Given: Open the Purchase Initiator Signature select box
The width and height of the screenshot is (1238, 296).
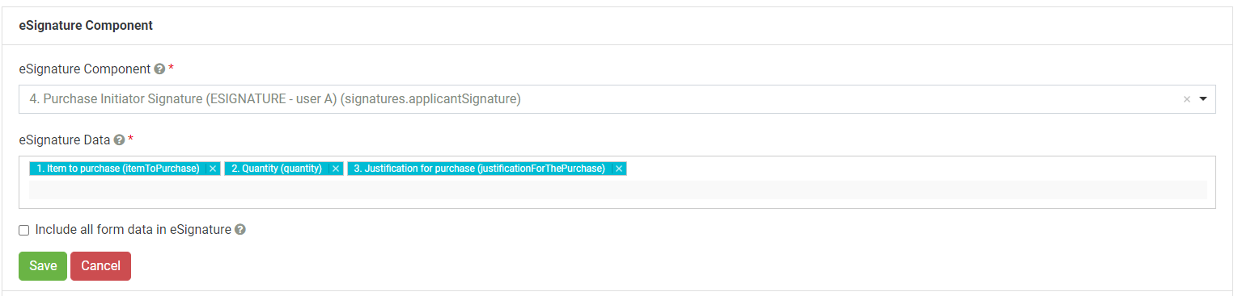Looking at the screenshot, I should (617, 99).
